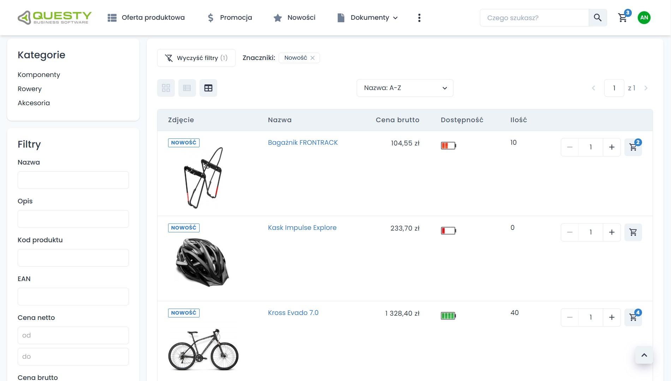Switch to grid tile view

point(166,88)
